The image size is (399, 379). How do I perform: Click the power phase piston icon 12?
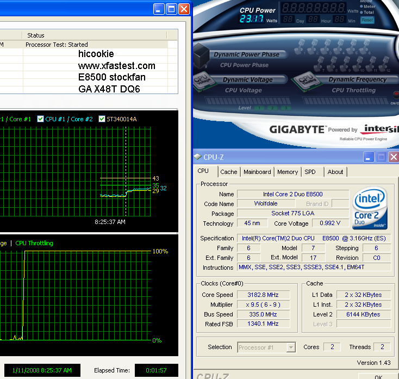pyautogui.click(x=385, y=64)
